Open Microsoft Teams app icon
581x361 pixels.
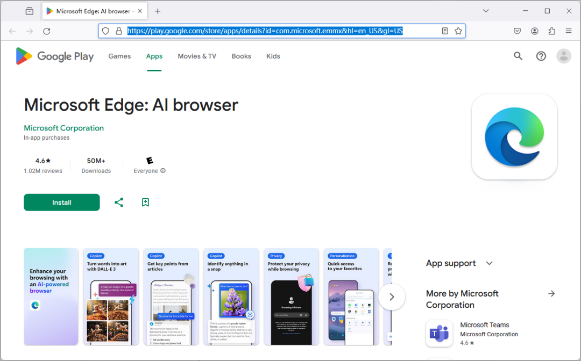439,333
